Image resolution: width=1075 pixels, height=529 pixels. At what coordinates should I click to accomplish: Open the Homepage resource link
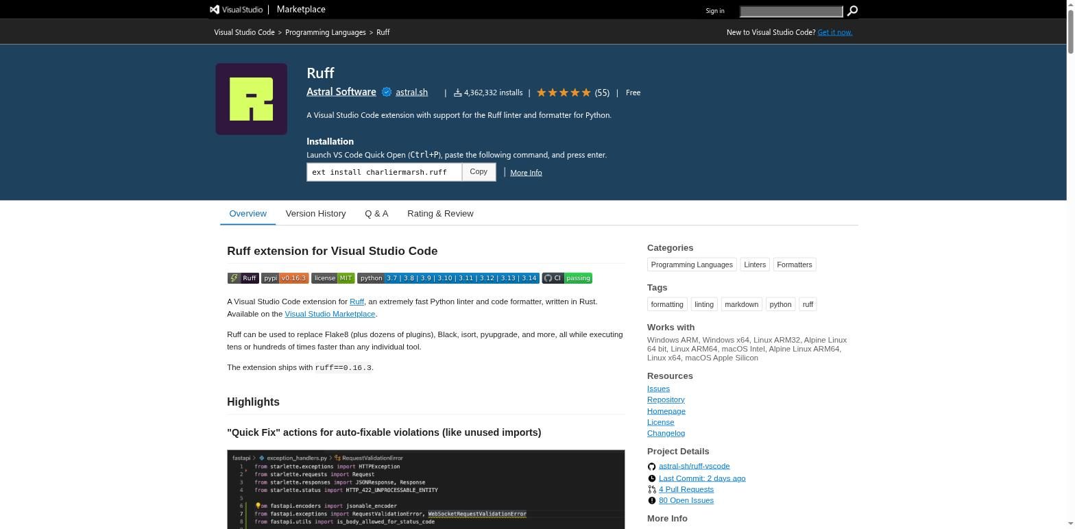[666, 411]
